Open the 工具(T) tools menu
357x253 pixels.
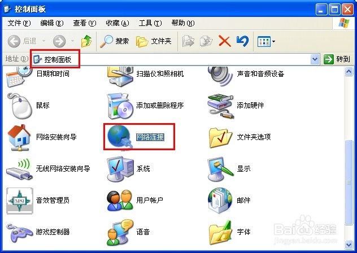(150, 23)
